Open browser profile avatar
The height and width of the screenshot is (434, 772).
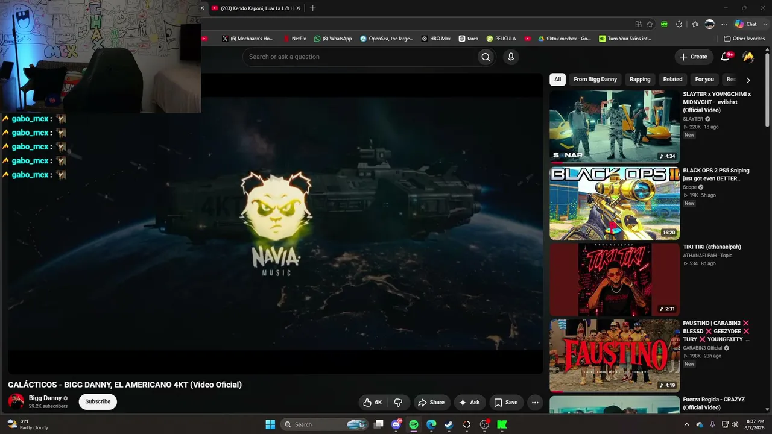tap(710, 24)
